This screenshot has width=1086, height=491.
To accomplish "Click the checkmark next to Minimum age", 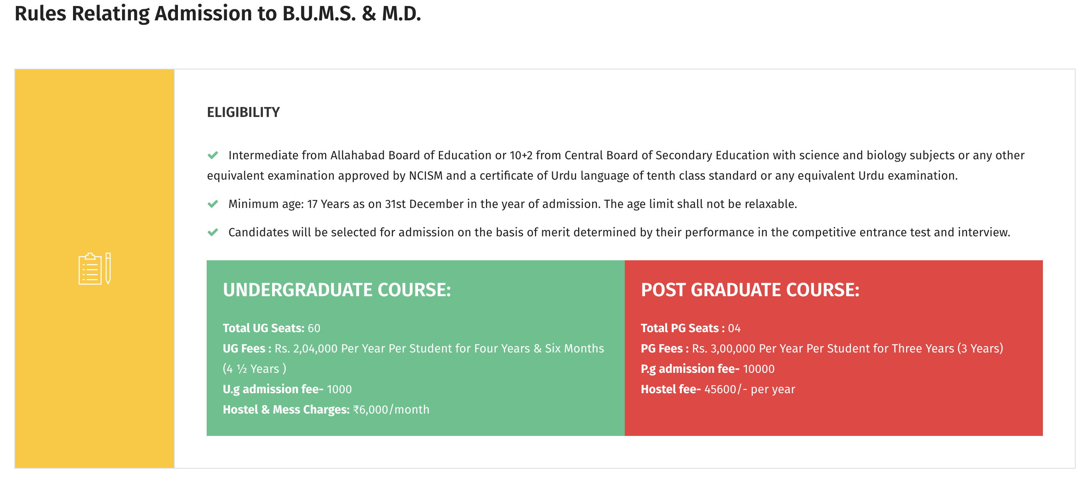I will click(x=213, y=204).
